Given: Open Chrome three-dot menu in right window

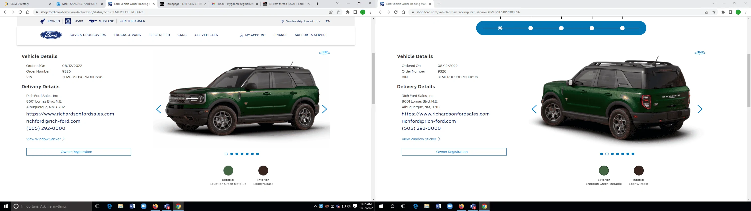Looking at the screenshot, I should tap(746, 12).
